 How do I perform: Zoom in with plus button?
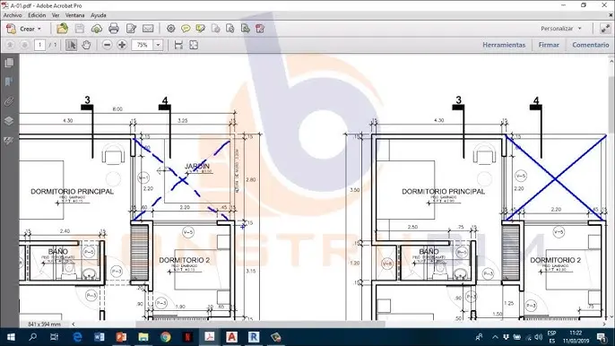tap(122, 45)
